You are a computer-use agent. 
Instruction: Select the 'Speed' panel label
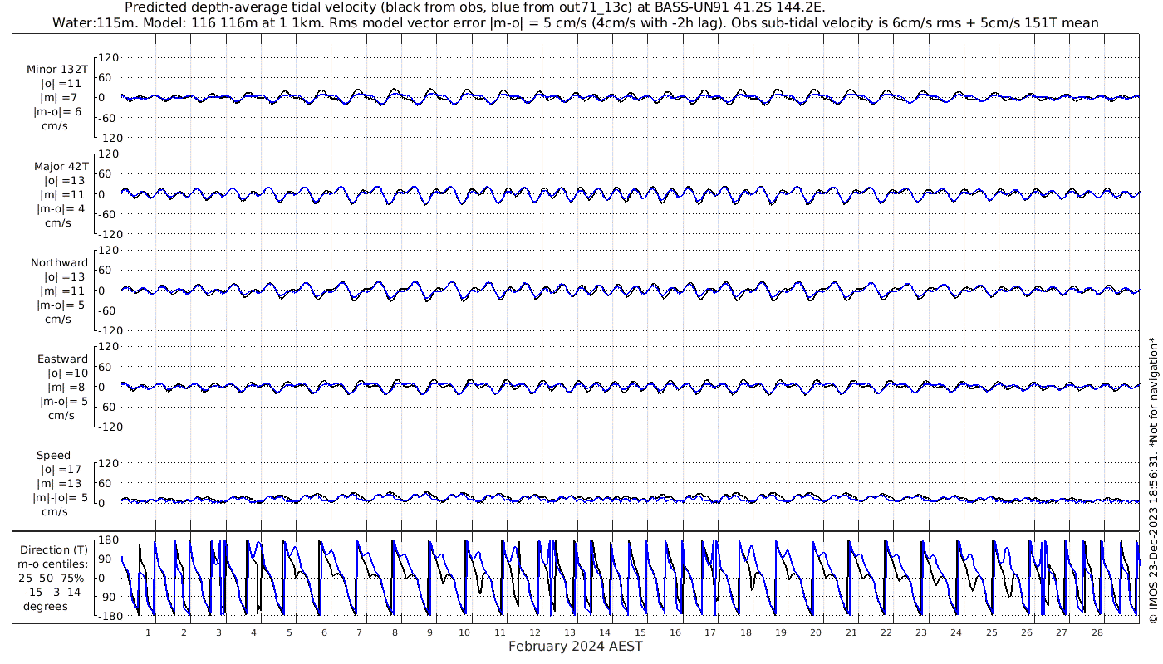coord(53,456)
